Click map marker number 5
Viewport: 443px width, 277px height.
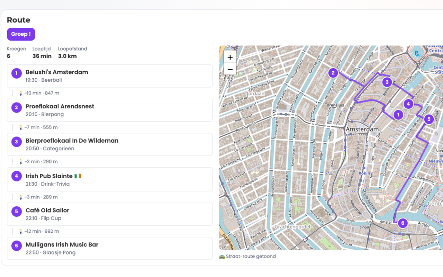pyautogui.click(x=429, y=119)
